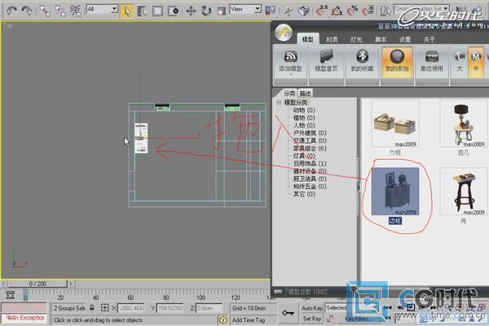Switch to the 分类 sub-tab
Viewport: 489px width, 326px height.
point(289,93)
